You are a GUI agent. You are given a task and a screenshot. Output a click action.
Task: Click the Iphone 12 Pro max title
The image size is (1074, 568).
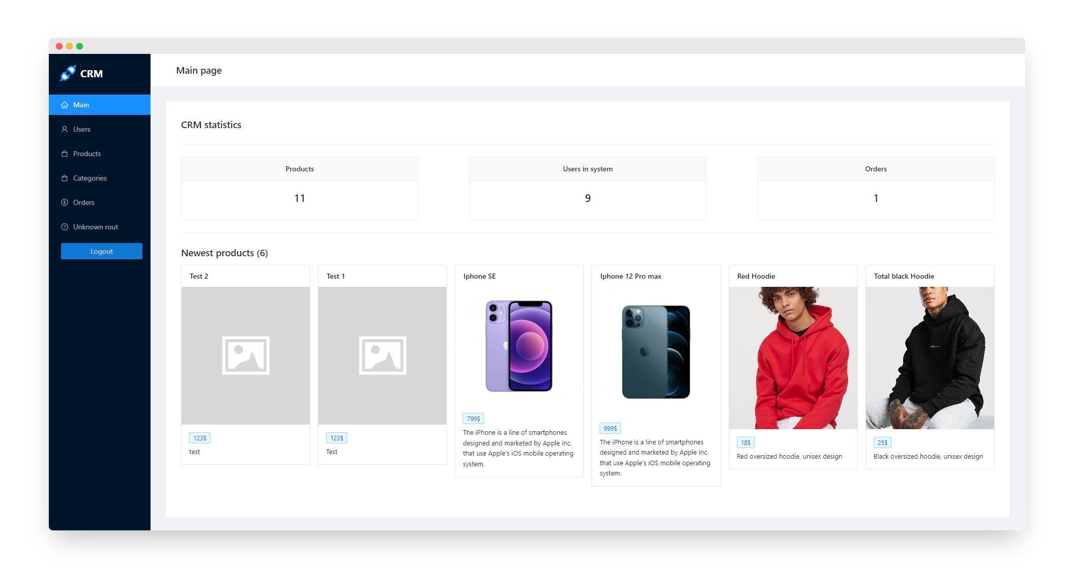(x=631, y=276)
